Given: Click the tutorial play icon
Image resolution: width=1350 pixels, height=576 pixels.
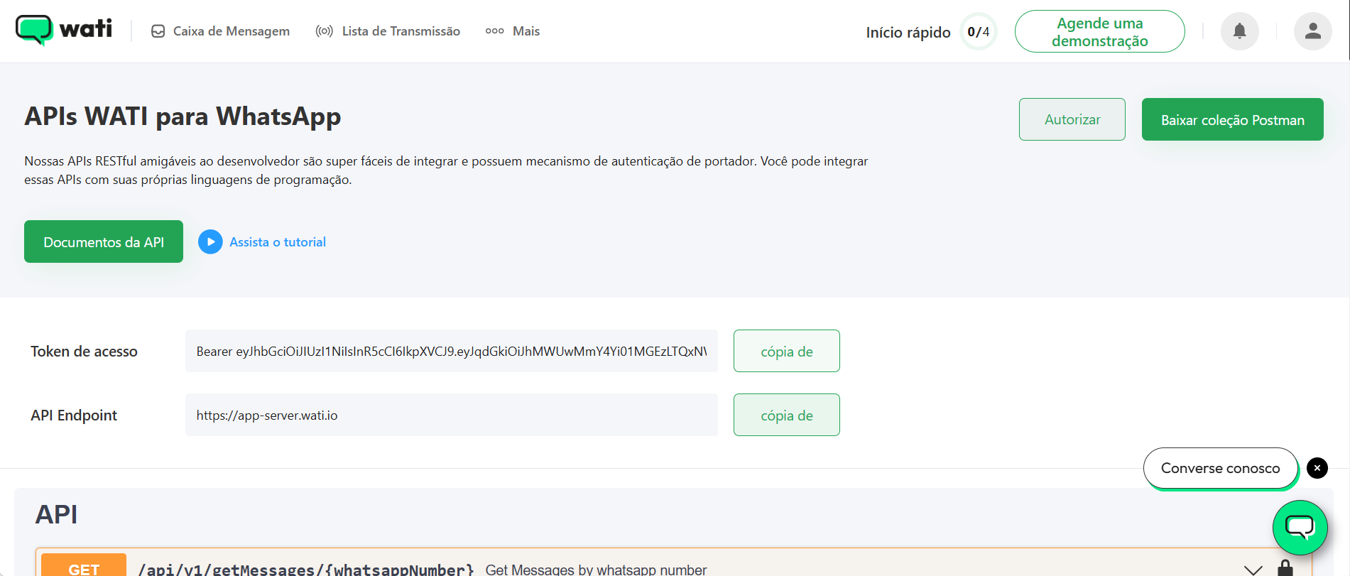Looking at the screenshot, I should 210,242.
